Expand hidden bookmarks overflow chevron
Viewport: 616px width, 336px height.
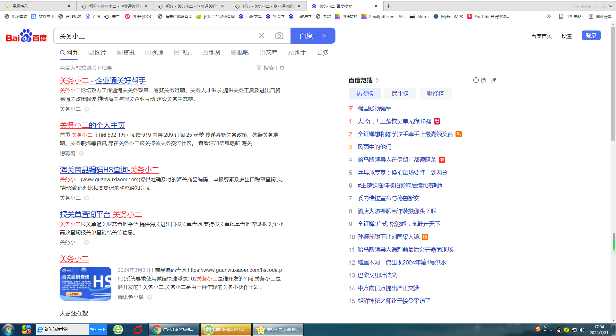pos(549,16)
